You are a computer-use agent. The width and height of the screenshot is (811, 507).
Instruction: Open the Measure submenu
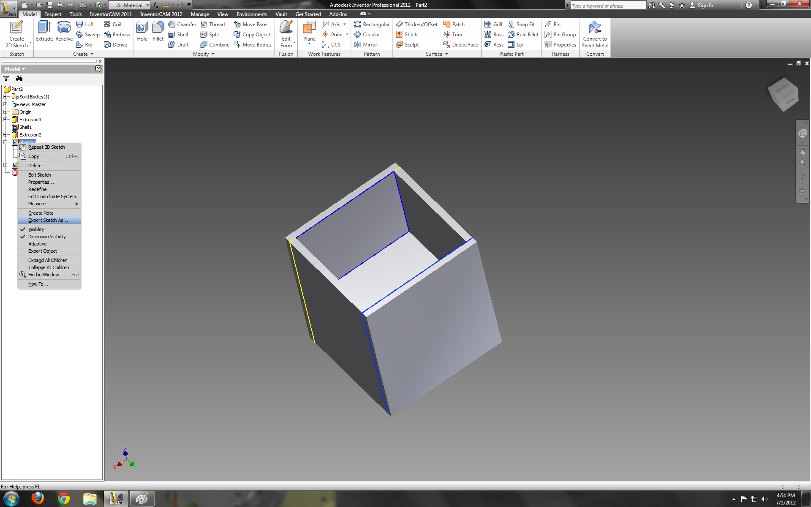point(49,204)
